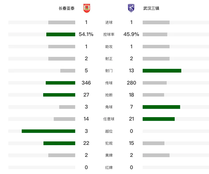Image resolution: width=209 pixels, height=174 pixels.
Task: Click the green 21 free kicks bar
Action: tap(159, 119)
